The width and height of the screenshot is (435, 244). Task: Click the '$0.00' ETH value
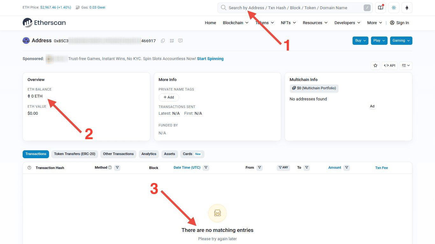coord(33,113)
